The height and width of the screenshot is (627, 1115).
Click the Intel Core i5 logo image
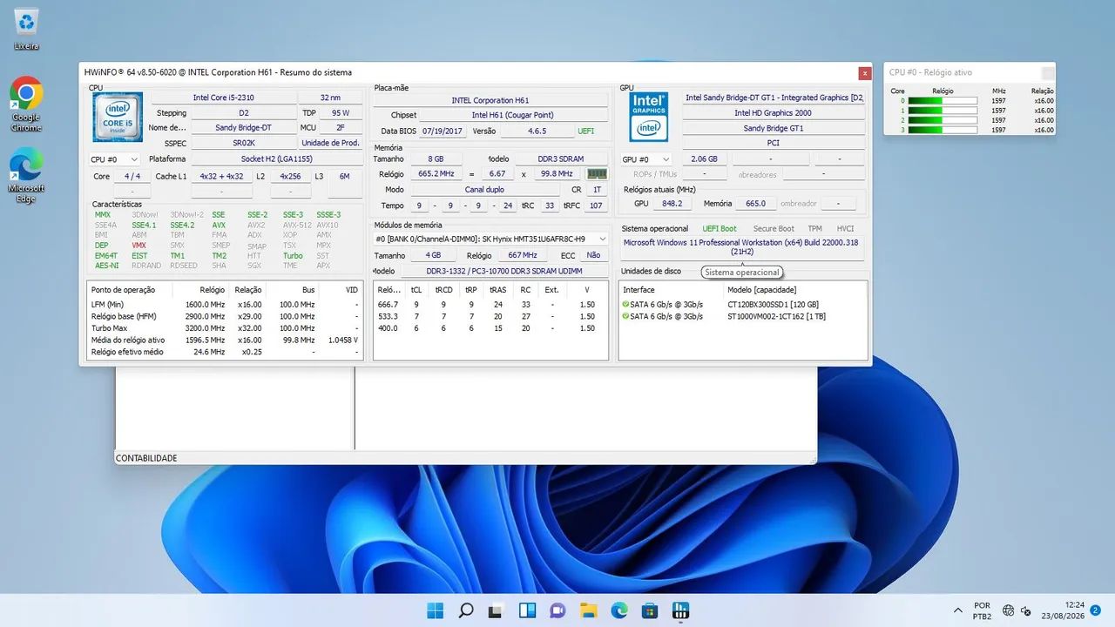pos(118,117)
